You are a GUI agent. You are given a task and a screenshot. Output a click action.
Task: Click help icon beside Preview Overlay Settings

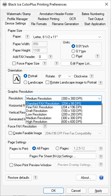pos(101,165)
